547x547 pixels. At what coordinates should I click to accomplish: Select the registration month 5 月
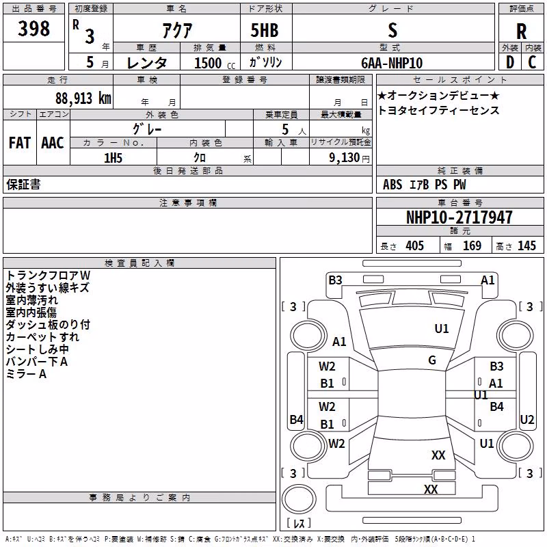(97, 62)
